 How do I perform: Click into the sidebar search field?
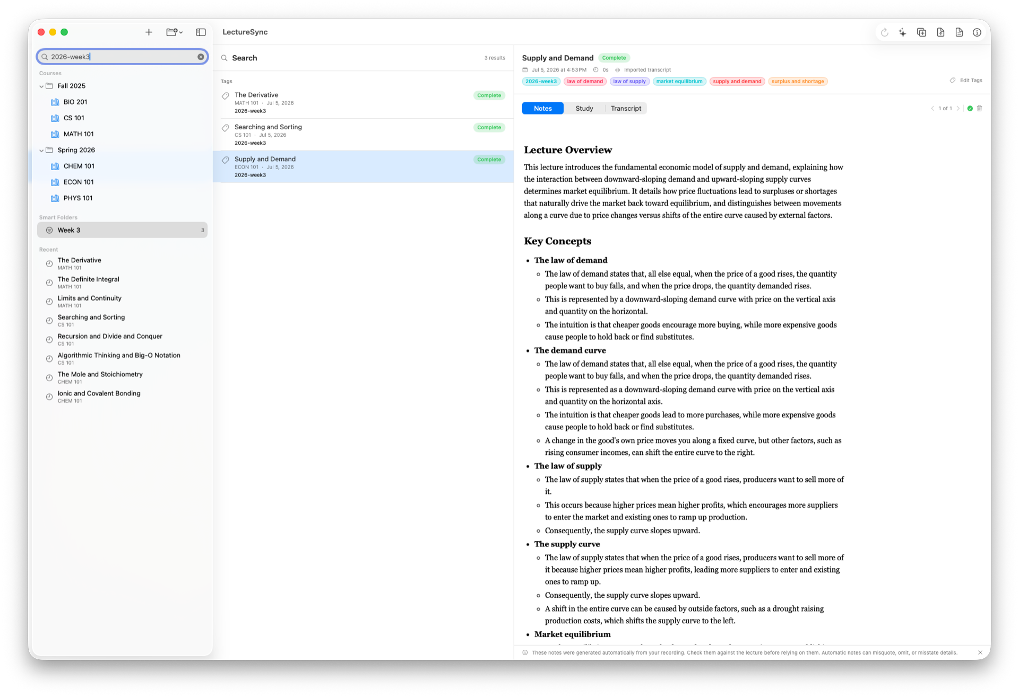pos(122,57)
